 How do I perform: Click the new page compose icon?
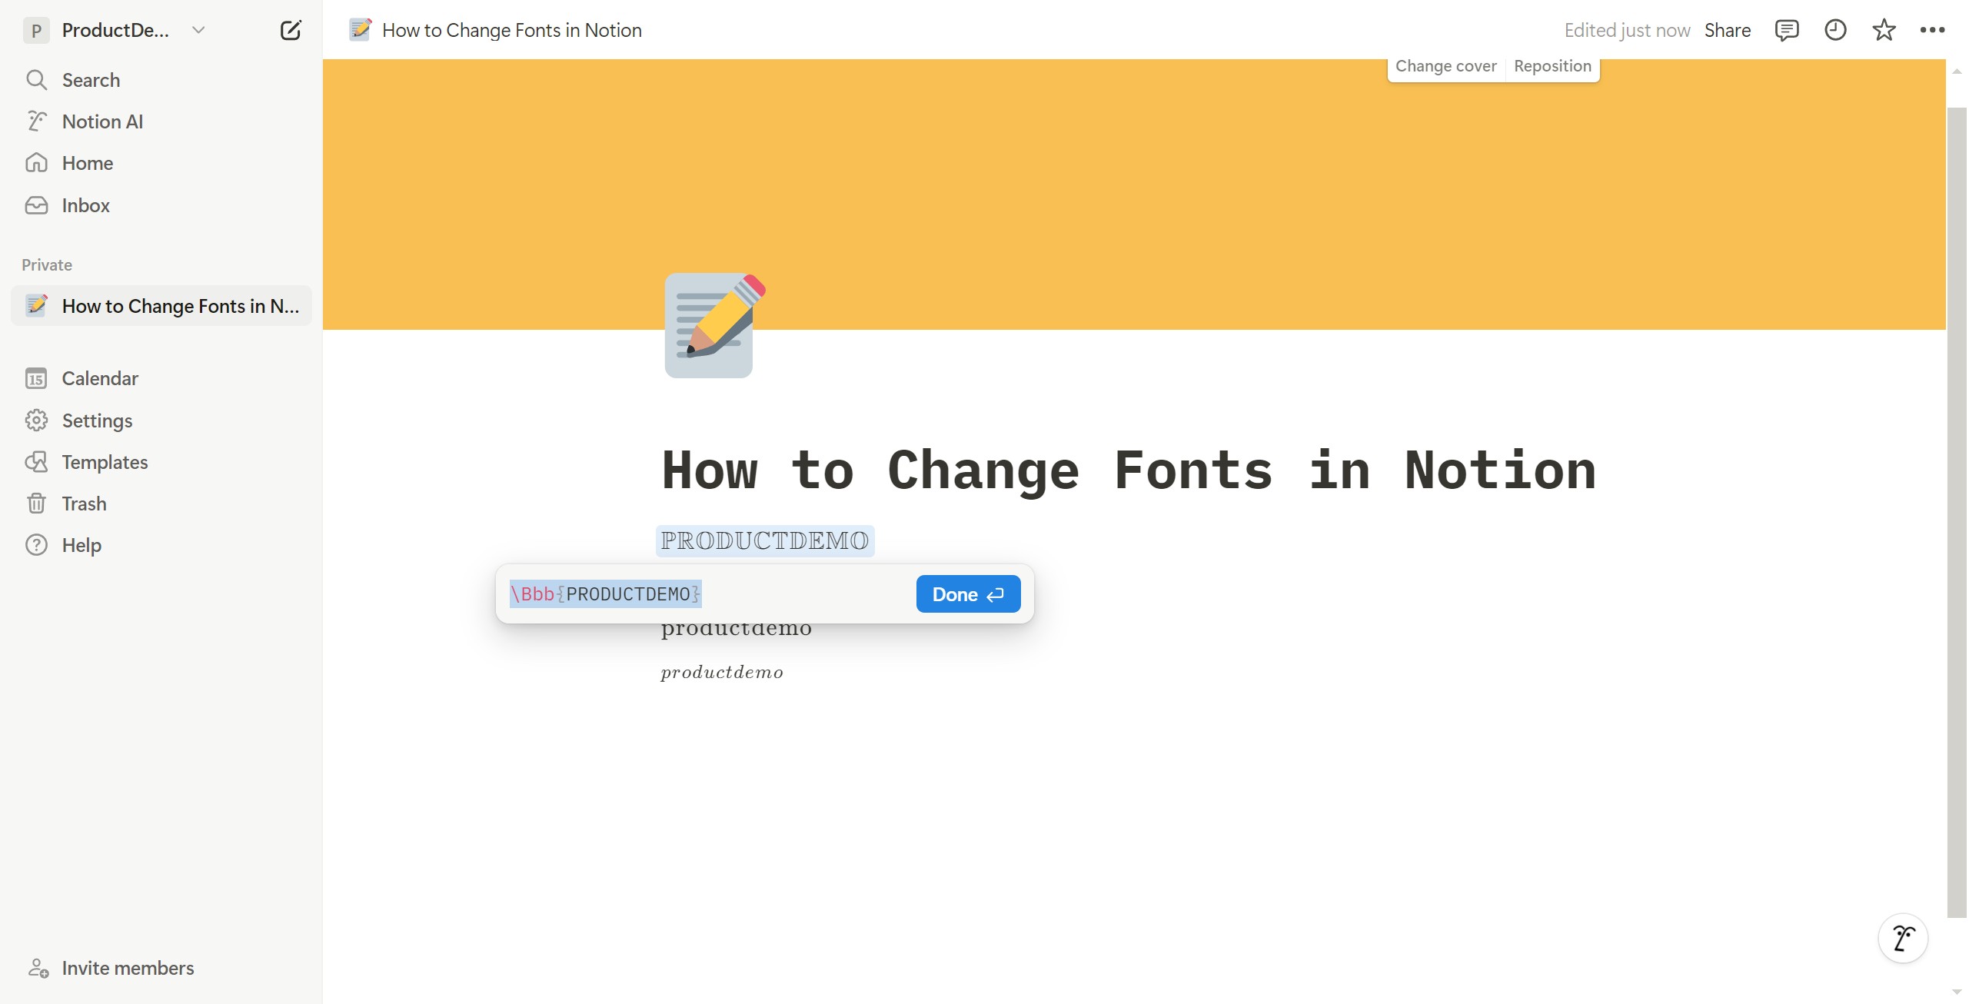291,30
